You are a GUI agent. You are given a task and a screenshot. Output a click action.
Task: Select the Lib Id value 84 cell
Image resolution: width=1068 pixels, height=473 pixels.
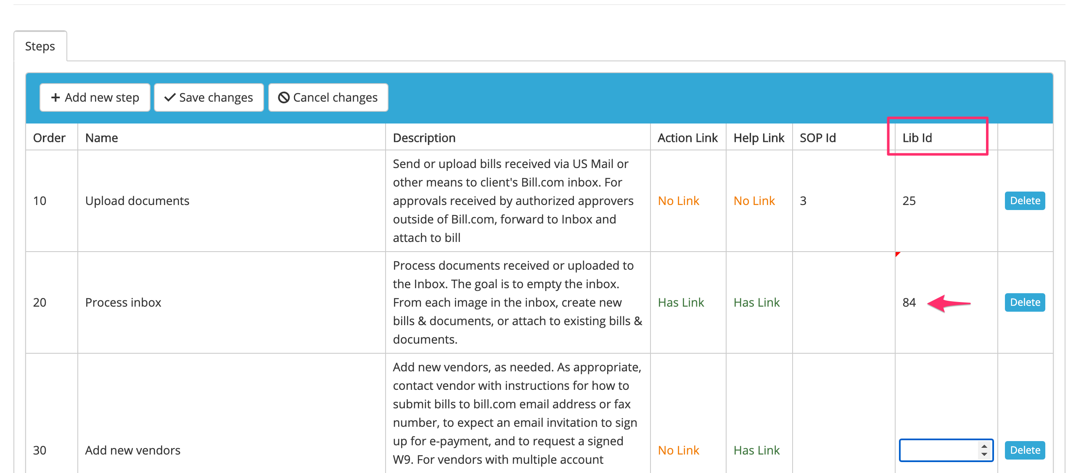(909, 302)
